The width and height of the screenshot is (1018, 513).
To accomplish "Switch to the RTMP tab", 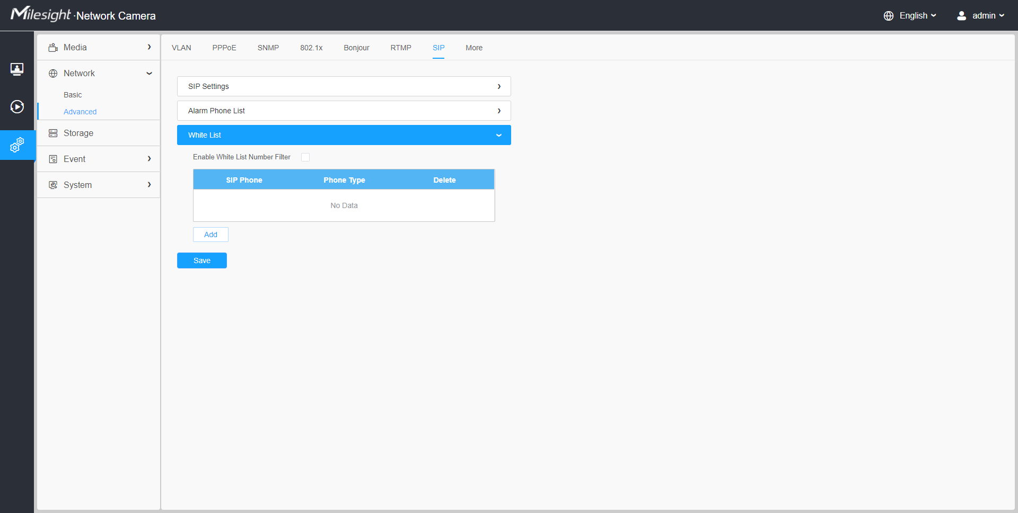I will (x=401, y=48).
